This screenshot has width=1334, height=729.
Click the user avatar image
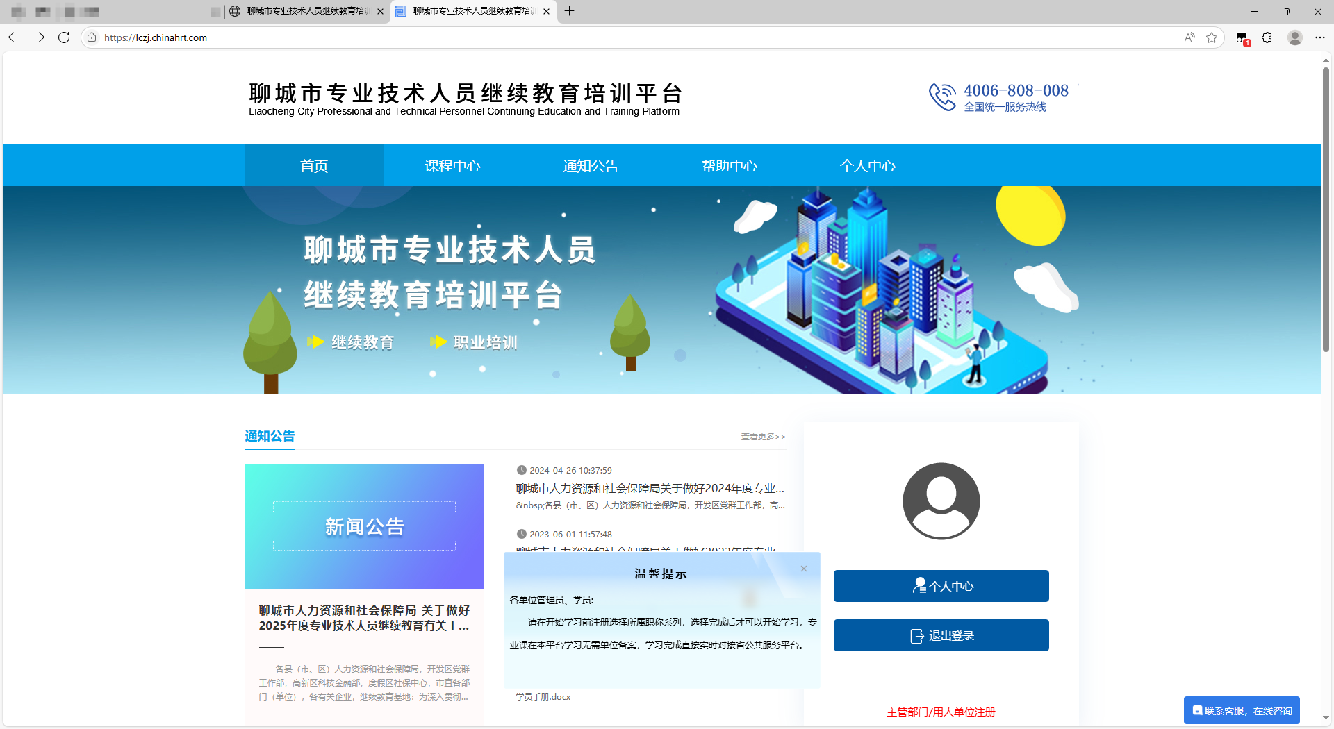941,501
